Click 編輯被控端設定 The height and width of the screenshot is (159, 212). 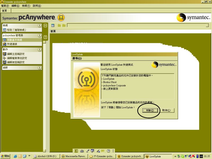pos(16,62)
